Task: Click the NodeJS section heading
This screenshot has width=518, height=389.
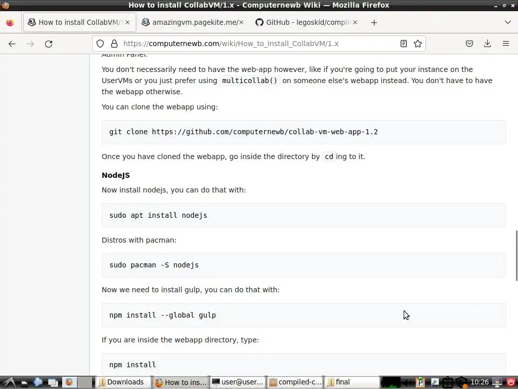Action: (116, 175)
